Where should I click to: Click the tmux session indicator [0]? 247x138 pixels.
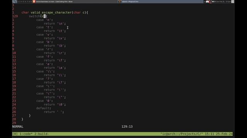pos(15,134)
